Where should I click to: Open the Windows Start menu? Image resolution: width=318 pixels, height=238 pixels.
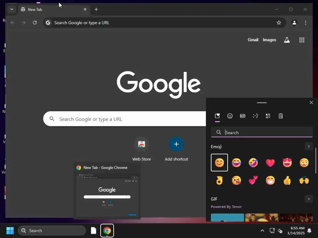[10, 231]
